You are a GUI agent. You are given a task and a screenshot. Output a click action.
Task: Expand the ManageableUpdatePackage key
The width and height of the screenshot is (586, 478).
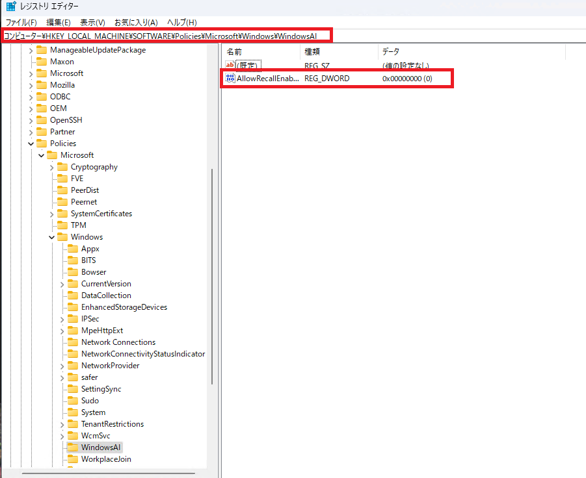(31, 51)
